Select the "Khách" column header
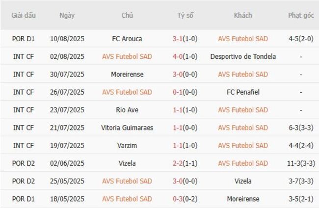The width and height of the screenshot is (319, 208). tap(243, 15)
